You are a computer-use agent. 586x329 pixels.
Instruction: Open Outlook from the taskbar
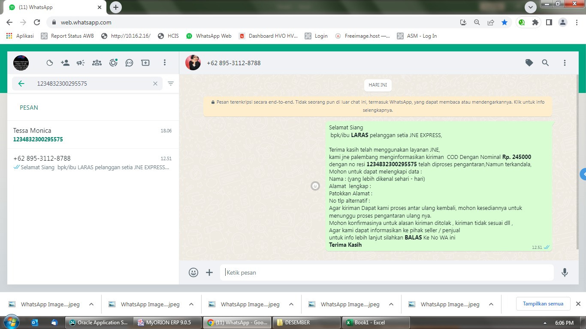(35, 322)
